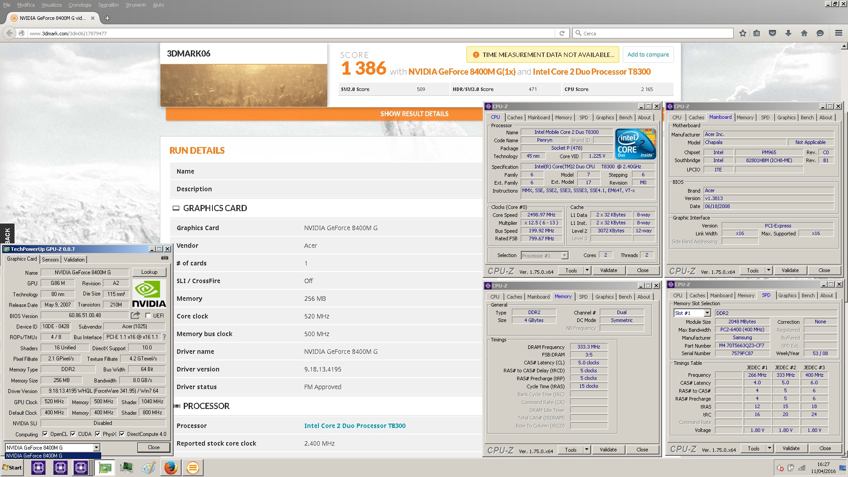Click the site identity globe icon

coord(21,33)
